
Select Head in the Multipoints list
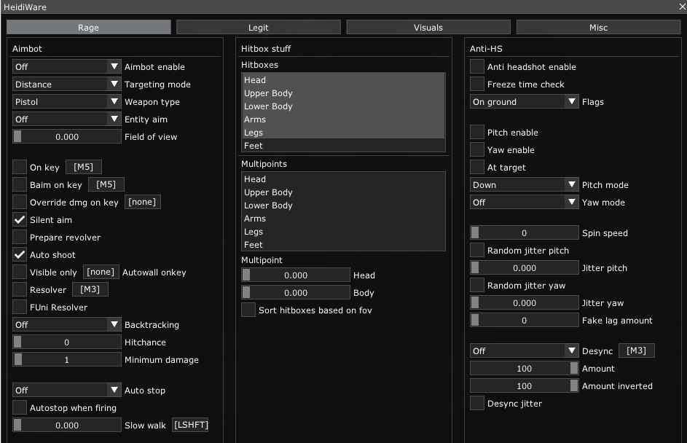tap(343, 179)
